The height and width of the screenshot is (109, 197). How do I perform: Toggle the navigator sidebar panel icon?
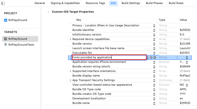[x=3, y=3]
